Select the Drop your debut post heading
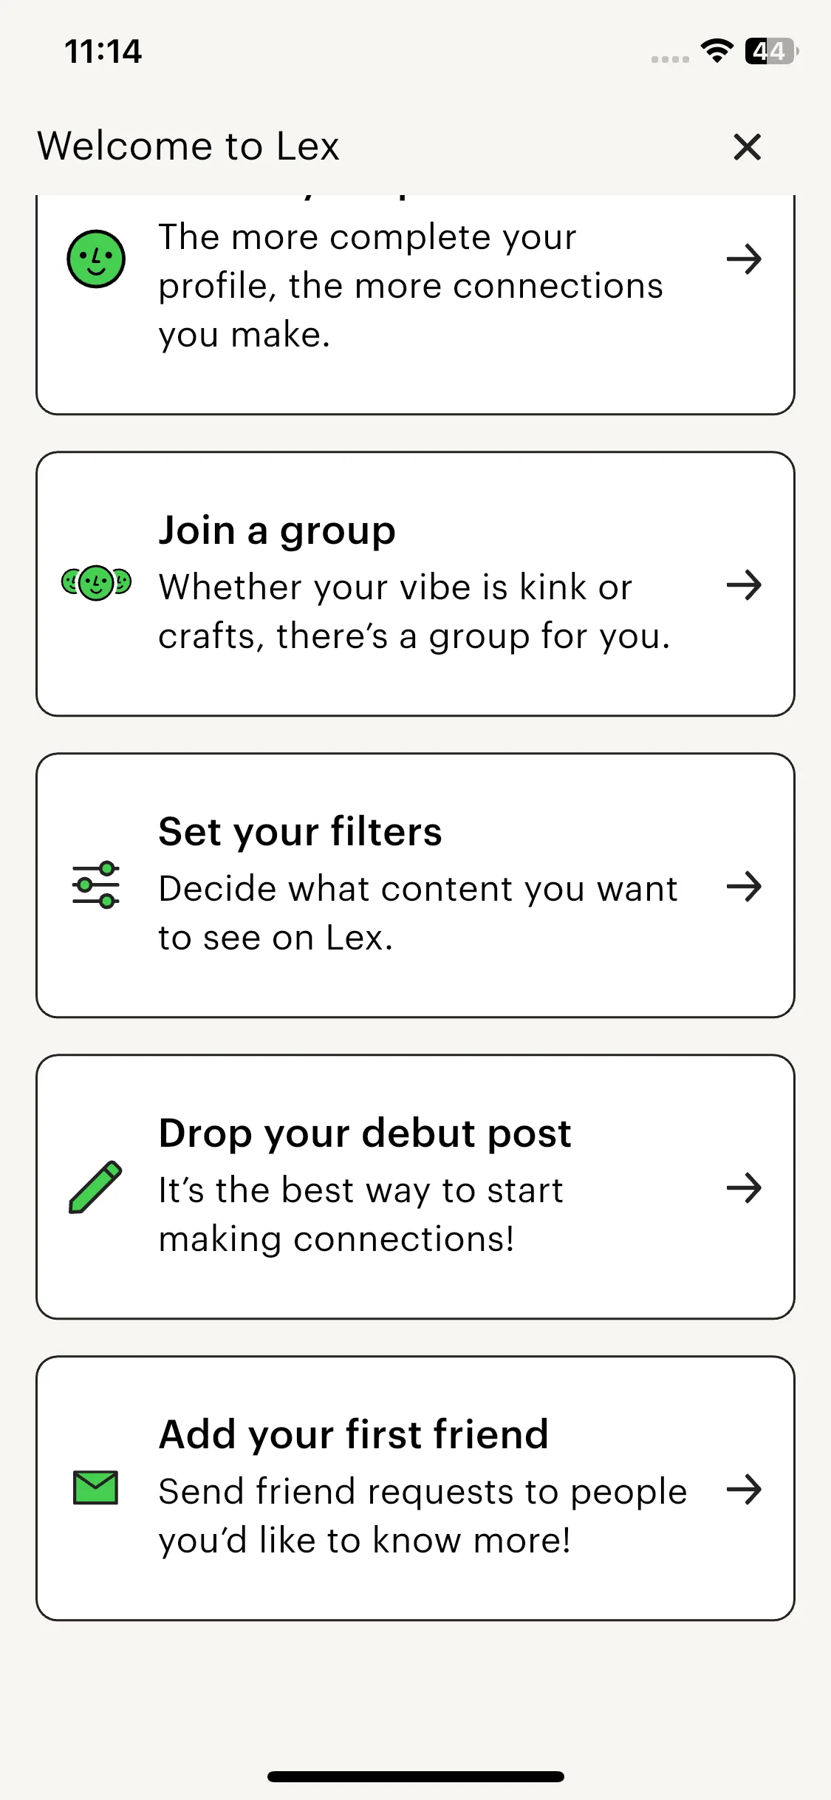831x1800 pixels. pyautogui.click(x=365, y=1133)
